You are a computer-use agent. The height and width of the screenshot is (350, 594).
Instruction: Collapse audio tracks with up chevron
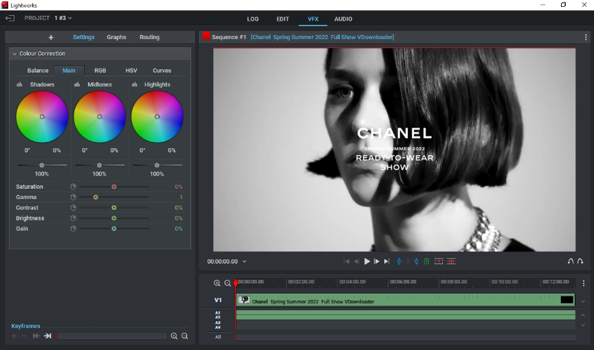coord(583,315)
